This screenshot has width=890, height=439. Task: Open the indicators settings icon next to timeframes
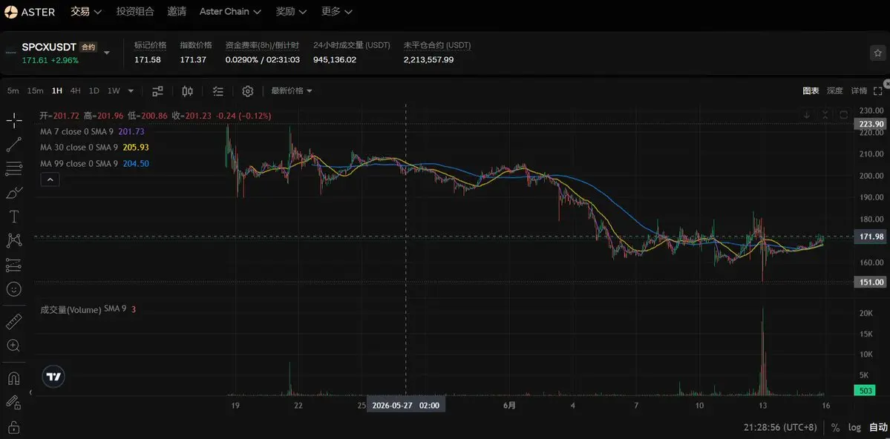pos(158,90)
